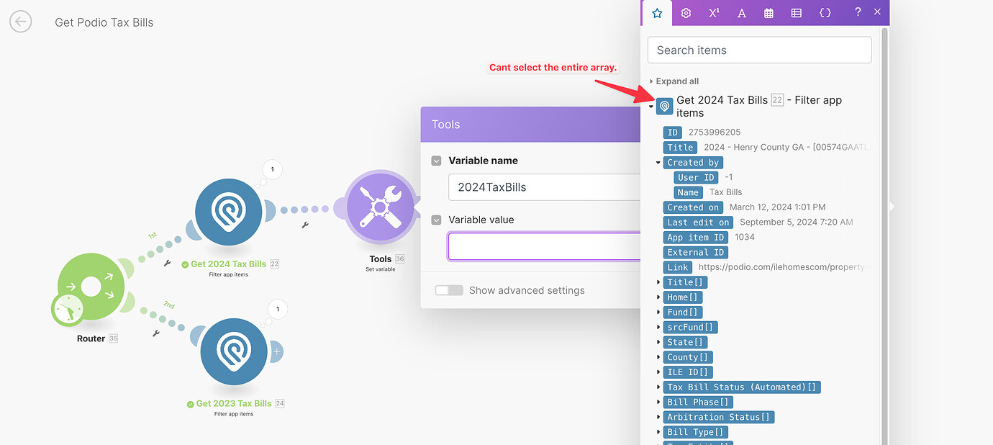Open the math functions X¹ tab
Screen dimensions: 993x445
coord(713,12)
